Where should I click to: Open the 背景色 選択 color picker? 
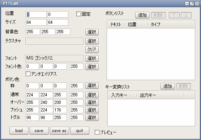pyautogui.click(x=92, y=32)
